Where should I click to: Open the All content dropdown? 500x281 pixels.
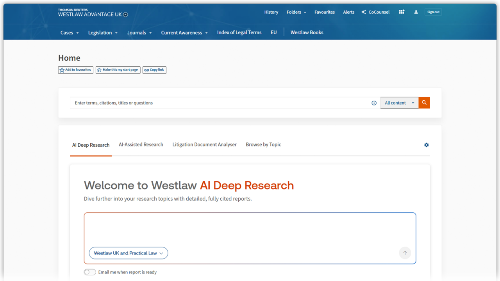[399, 103]
